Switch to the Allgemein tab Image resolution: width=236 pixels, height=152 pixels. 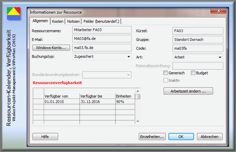[40, 21]
